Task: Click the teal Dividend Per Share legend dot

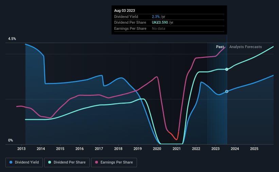Action: [x=50, y=162]
